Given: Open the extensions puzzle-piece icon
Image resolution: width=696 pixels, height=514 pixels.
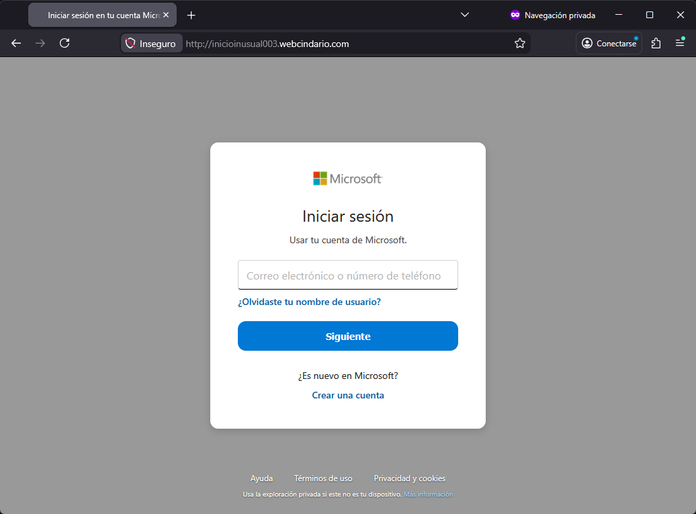Looking at the screenshot, I should [655, 43].
